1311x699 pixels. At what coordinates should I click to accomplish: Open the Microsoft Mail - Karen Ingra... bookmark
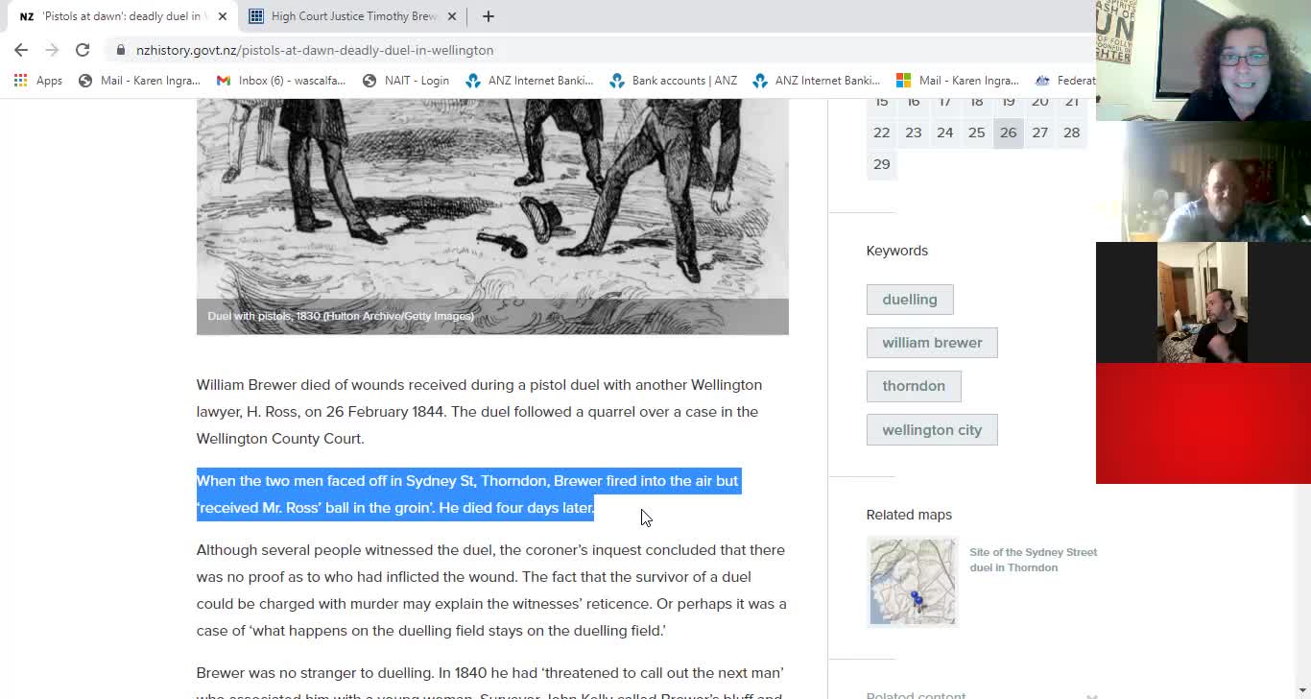[x=957, y=81]
